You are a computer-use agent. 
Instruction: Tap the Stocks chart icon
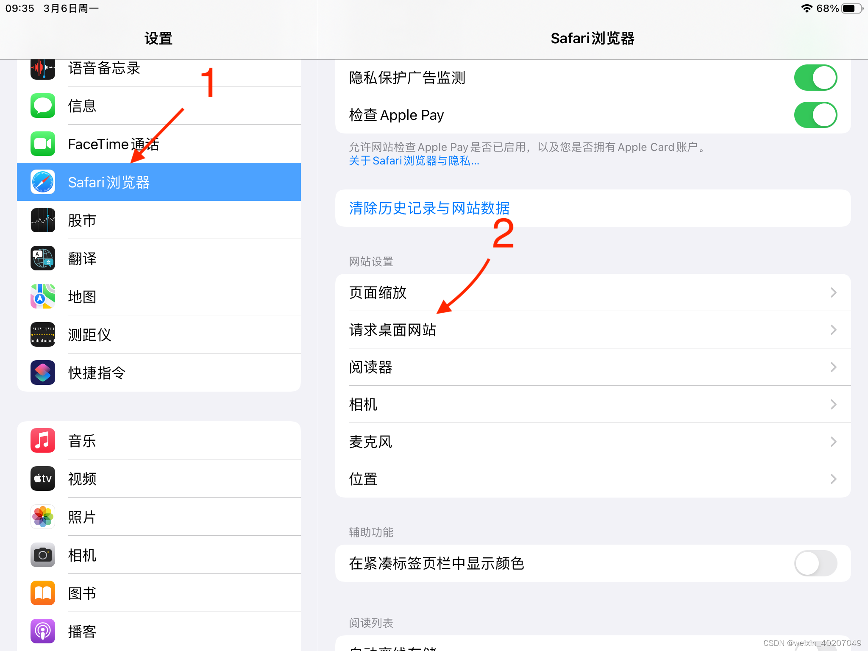(43, 220)
